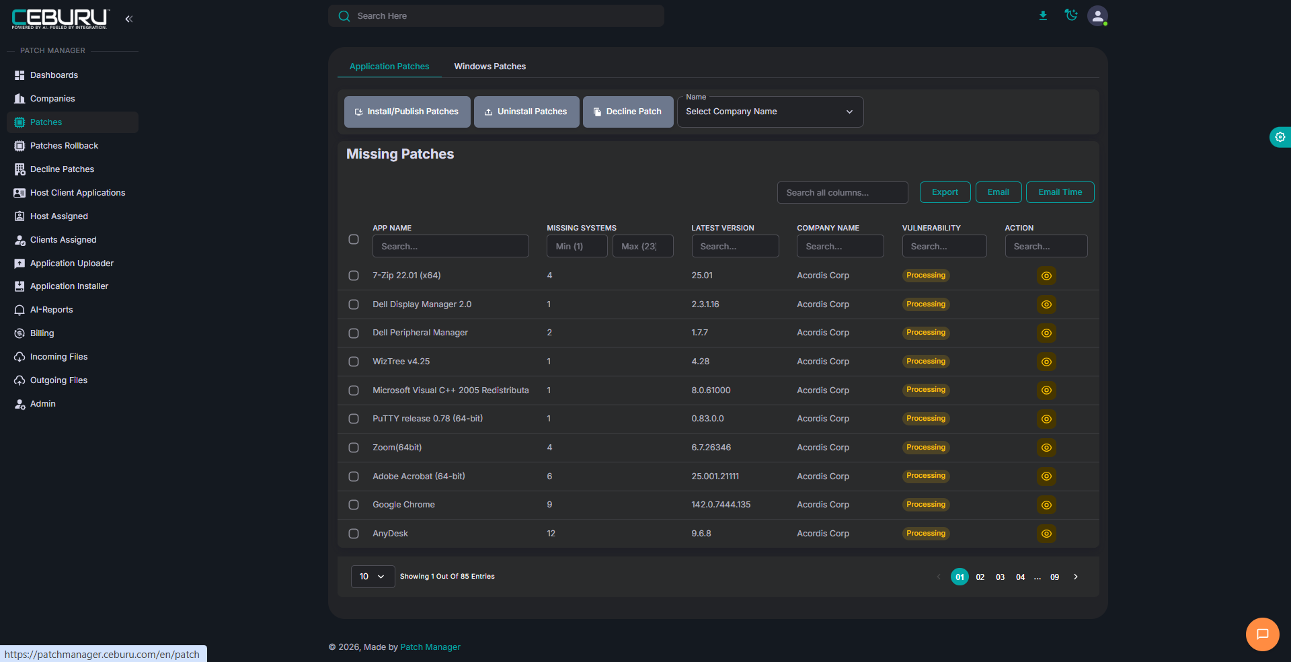Image resolution: width=1291 pixels, height=662 pixels.
Task: Focus the Action search filter
Action: (x=1046, y=247)
